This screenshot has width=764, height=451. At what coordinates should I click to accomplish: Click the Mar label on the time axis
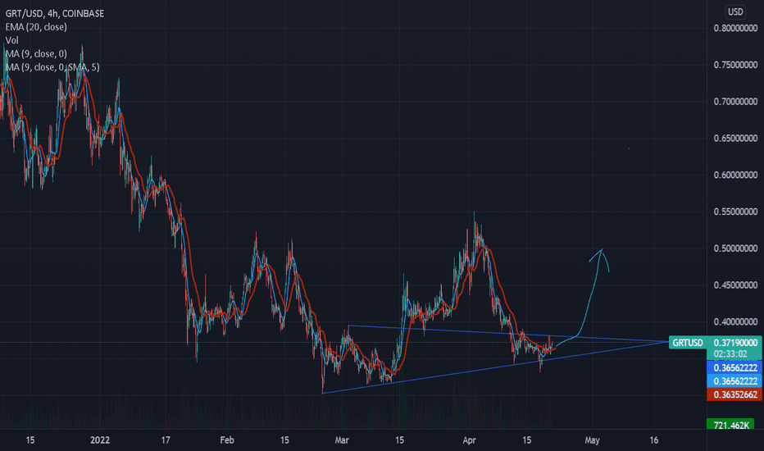(342, 440)
